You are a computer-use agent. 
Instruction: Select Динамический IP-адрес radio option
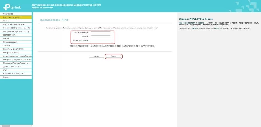[102, 46]
